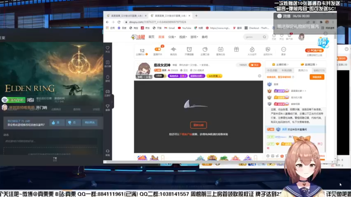Expand the 视频 dropdown in Douyu nav
Viewport: 351px width, 197px height.
click(183, 37)
